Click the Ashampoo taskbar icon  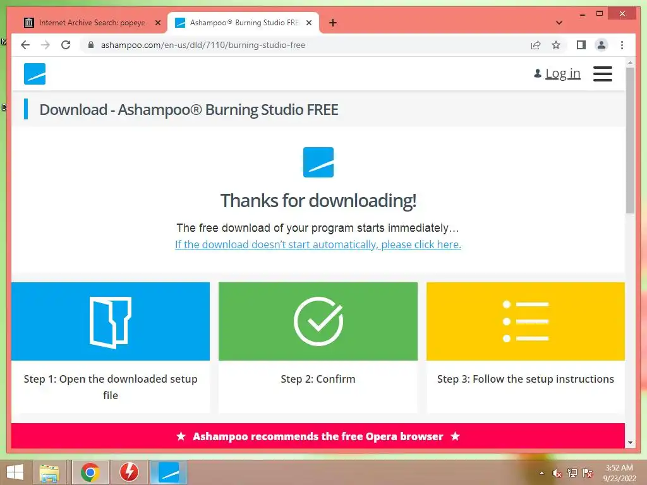tap(169, 472)
